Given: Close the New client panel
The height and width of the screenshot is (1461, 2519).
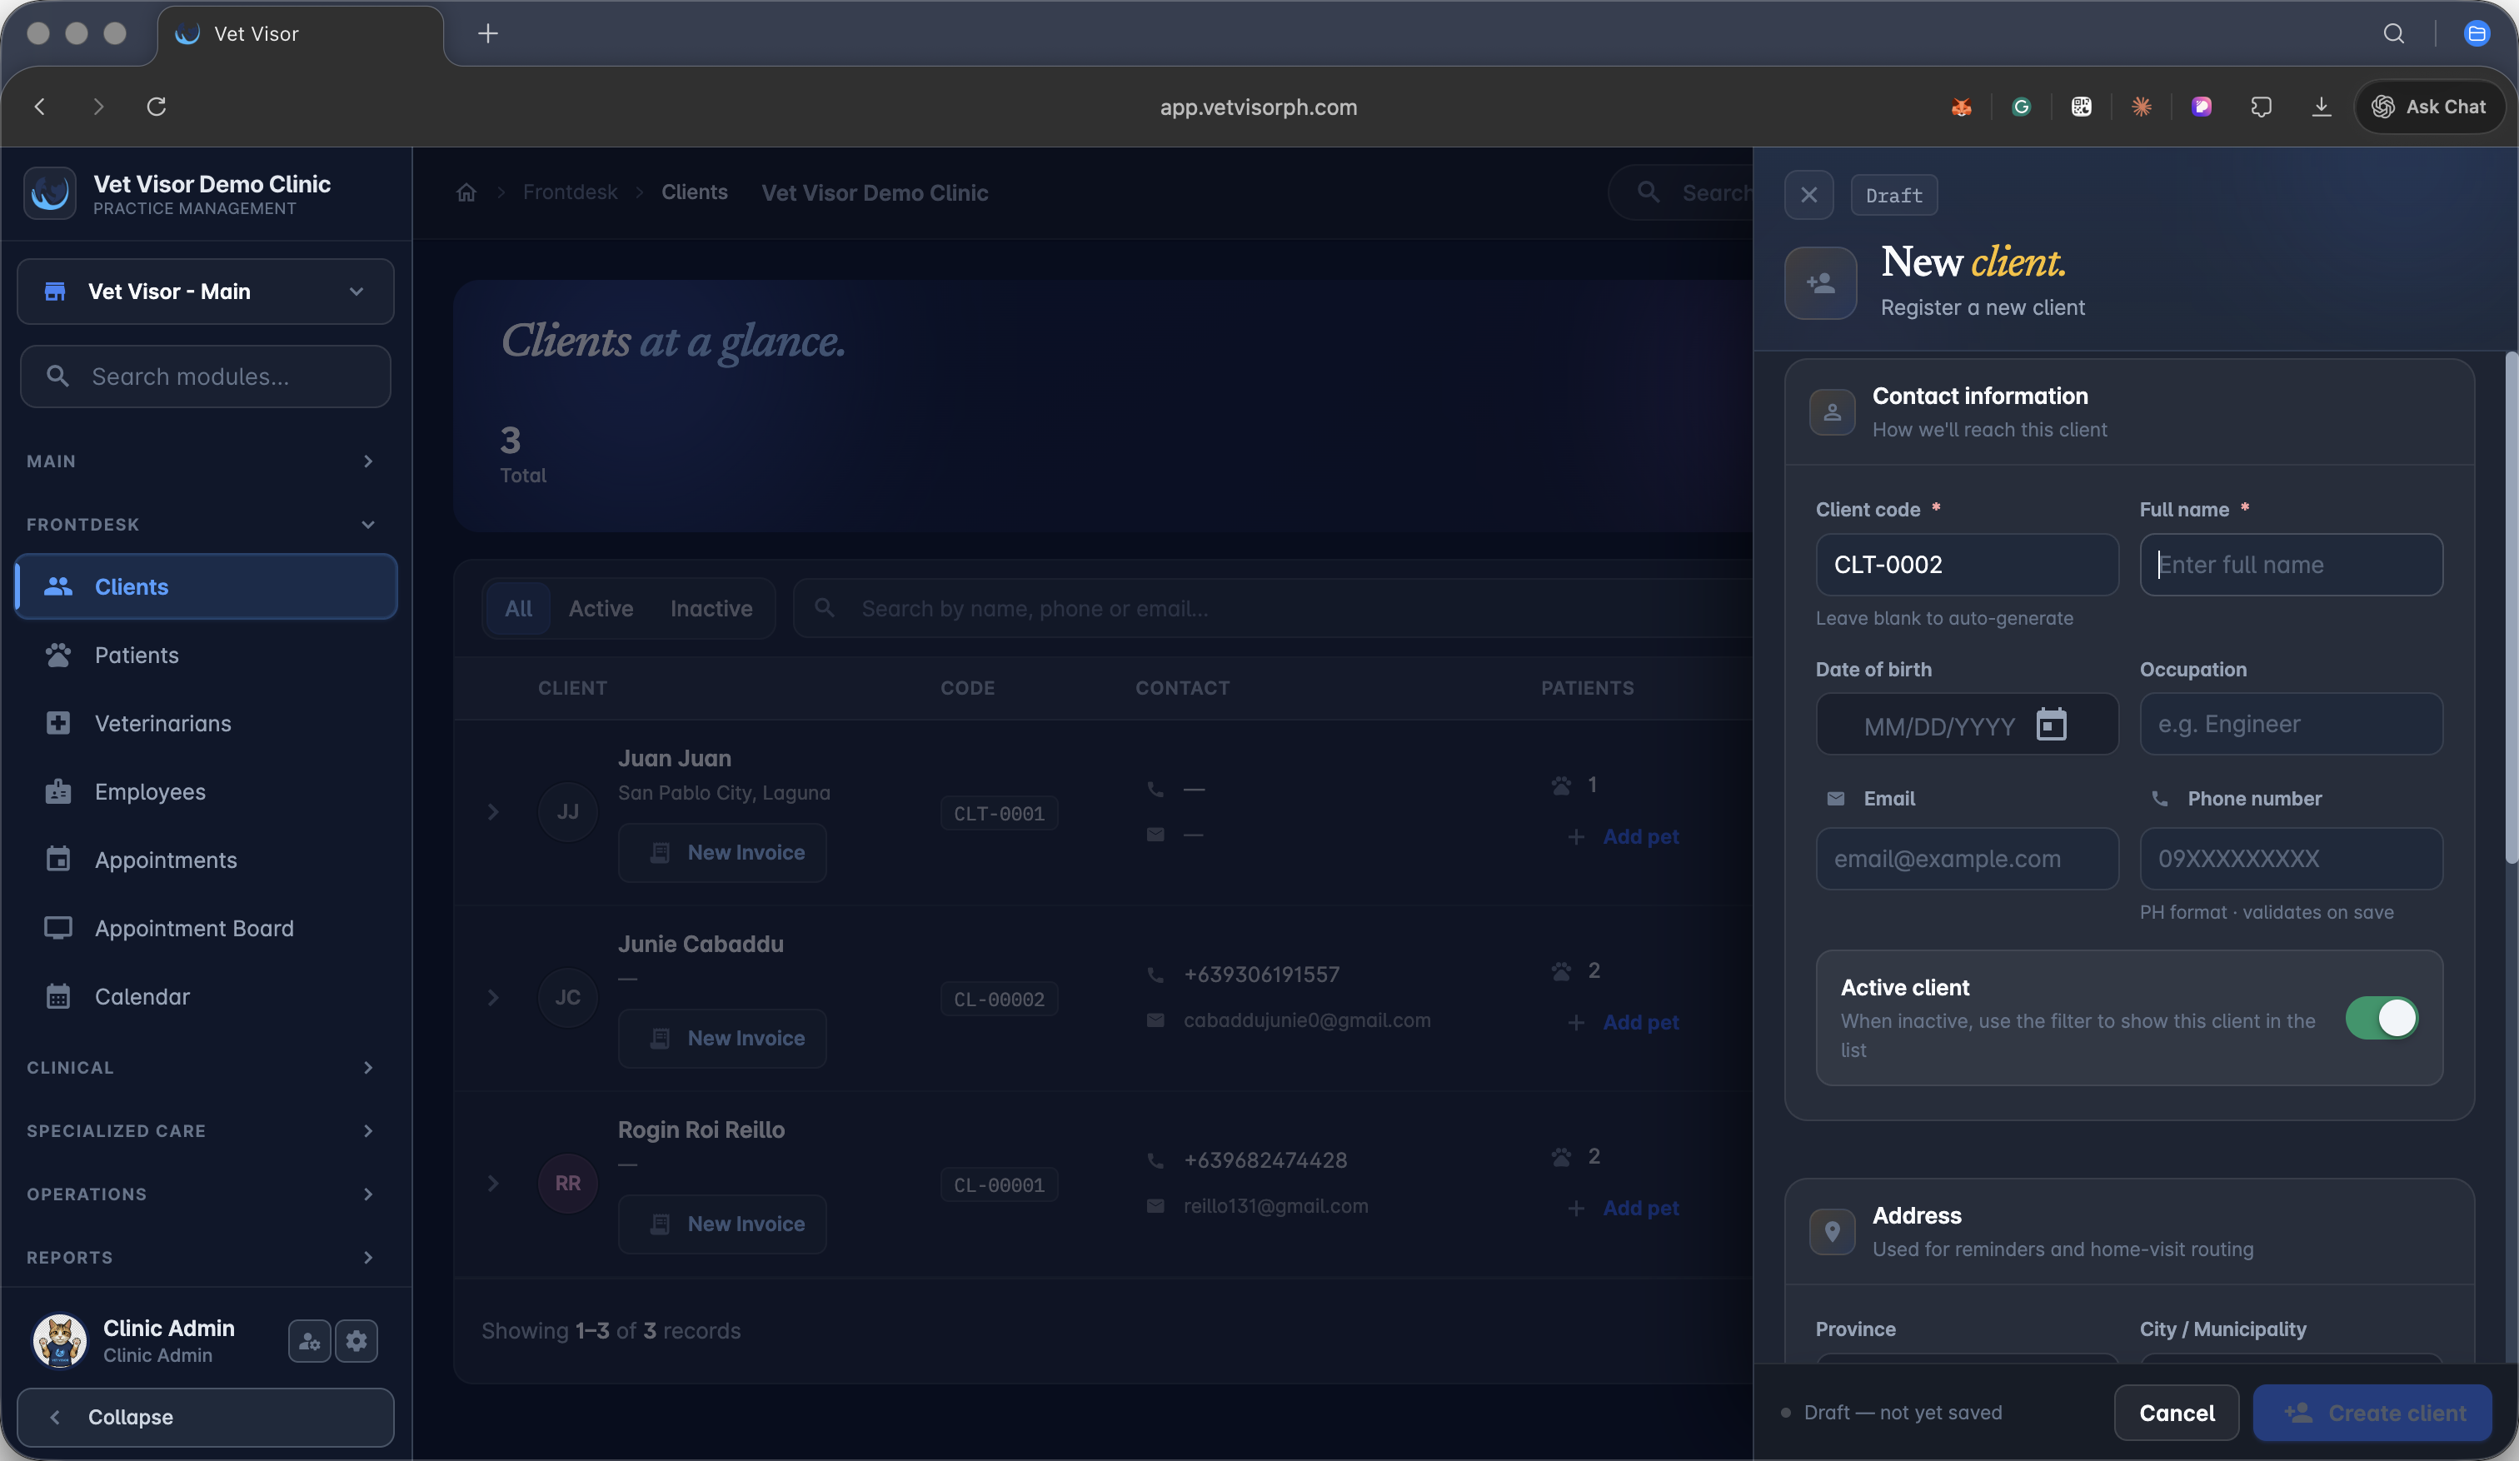Looking at the screenshot, I should tap(1808, 195).
